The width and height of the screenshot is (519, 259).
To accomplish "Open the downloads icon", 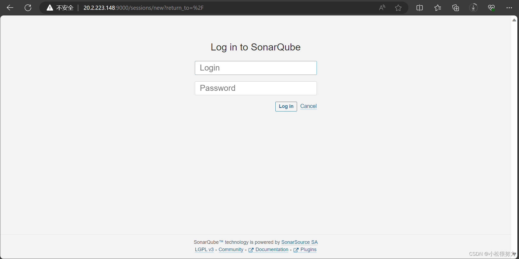I will (x=473, y=8).
